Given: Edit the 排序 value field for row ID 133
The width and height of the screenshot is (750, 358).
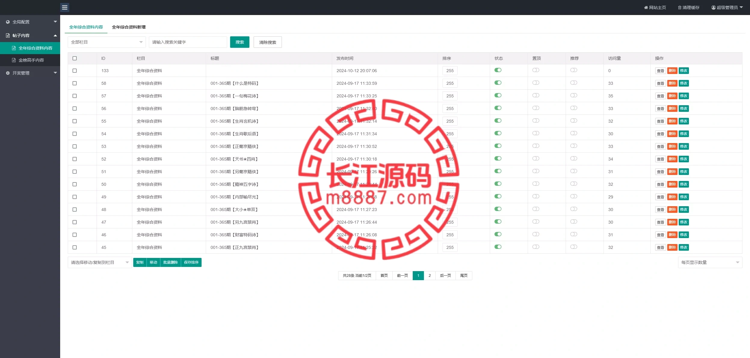Looking at the screenshot, I should tap(450, 71).
